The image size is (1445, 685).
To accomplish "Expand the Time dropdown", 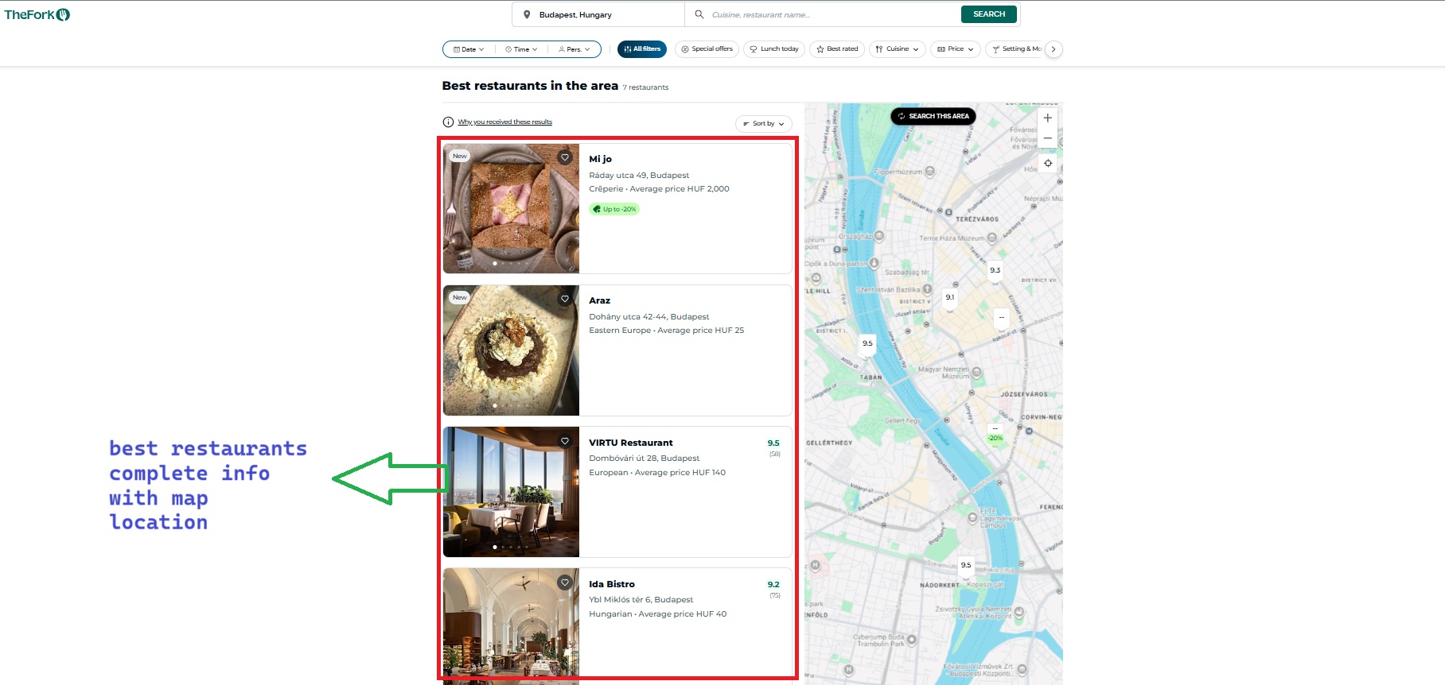I will point(521,49).
